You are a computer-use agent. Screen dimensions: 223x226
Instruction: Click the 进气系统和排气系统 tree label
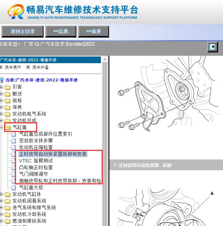[34, 208]
